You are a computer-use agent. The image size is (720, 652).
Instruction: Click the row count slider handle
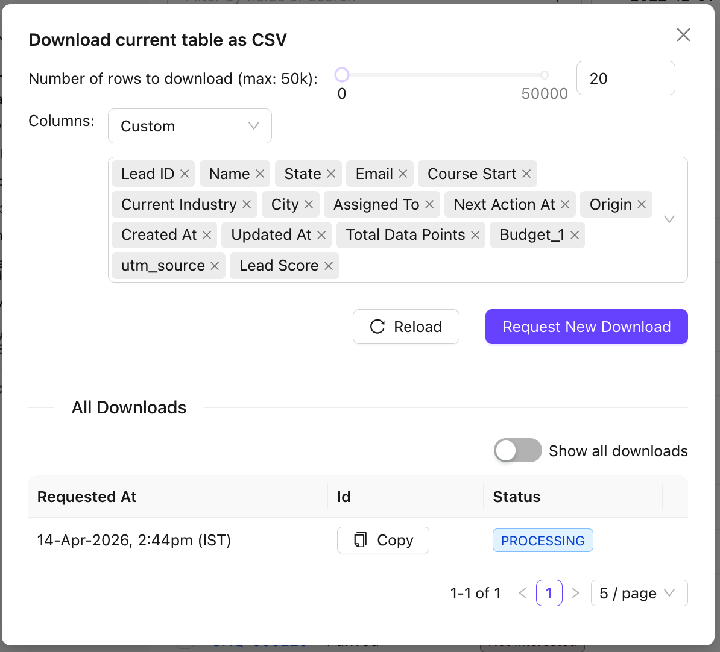[342, 75]
